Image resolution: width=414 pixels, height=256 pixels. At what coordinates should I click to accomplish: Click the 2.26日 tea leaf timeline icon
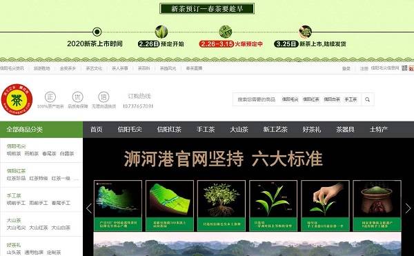(x=161, y=32)
